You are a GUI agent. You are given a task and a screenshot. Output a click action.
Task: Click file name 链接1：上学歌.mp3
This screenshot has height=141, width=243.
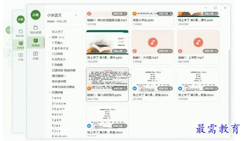point(191,58)
